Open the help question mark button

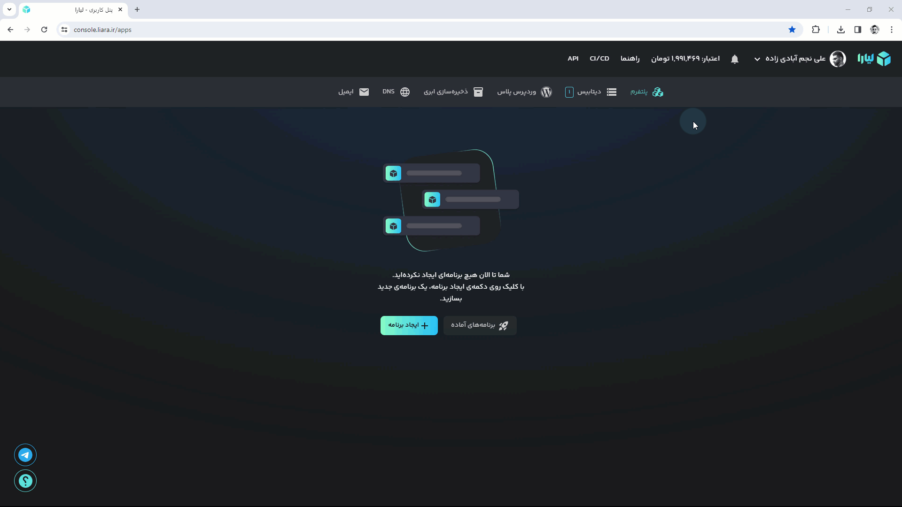coord(25,481)
